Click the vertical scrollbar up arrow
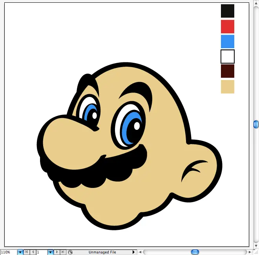This screenshot has height=255, width=259. point(256,3)
